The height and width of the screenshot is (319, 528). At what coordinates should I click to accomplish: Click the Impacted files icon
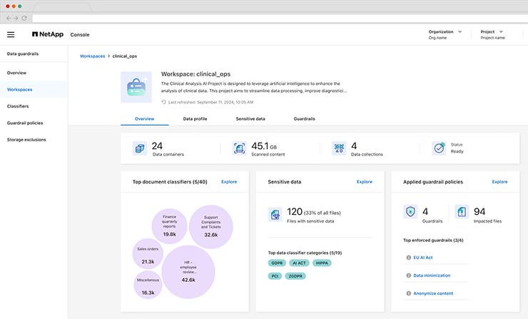pos(460,212)
